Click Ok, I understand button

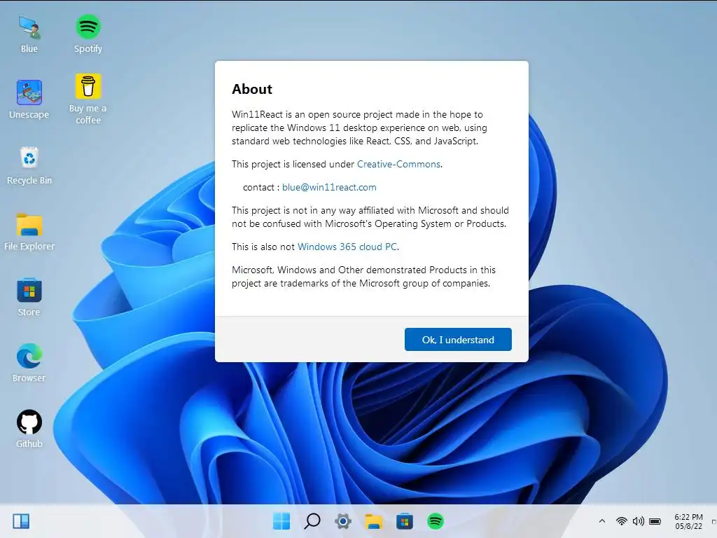coord(458,340)
